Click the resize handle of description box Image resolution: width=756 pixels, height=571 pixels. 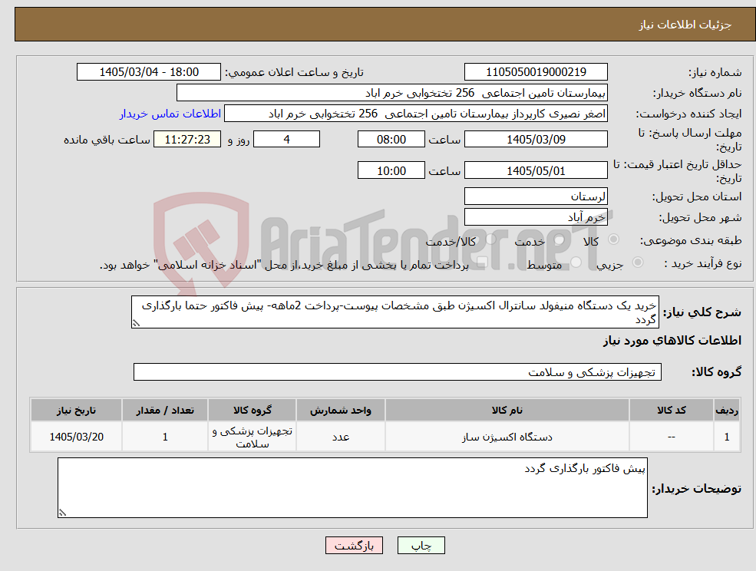[136, 323]
